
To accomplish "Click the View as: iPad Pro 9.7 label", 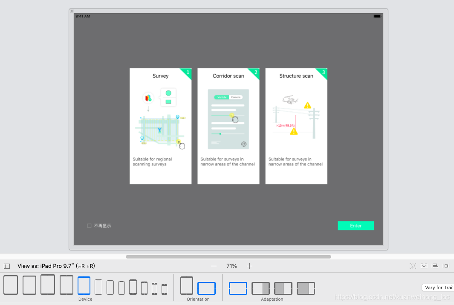I will pos(56,266).
